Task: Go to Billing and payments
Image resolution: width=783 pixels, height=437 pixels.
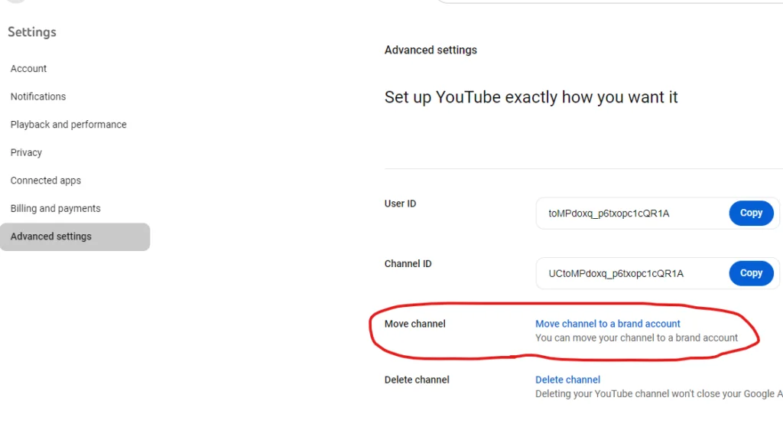Action: point(55,208)
